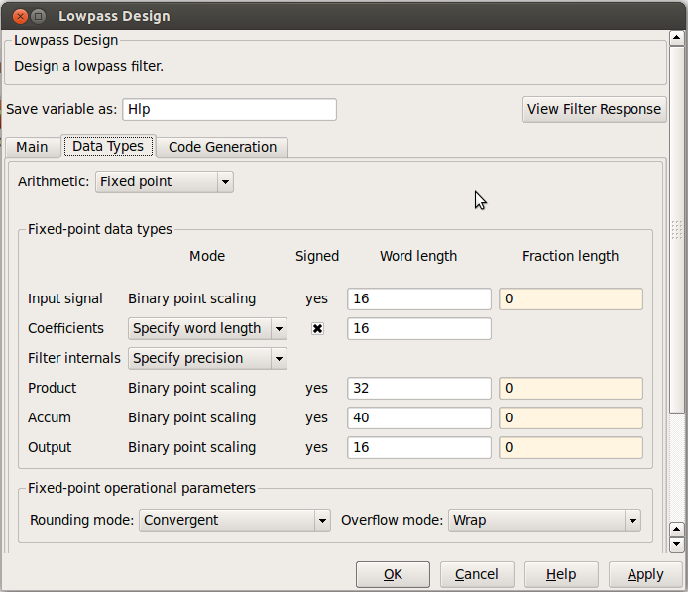Switch to the Main tab
Viewport: 688px width, 592px height.
[x=32, y=147]
